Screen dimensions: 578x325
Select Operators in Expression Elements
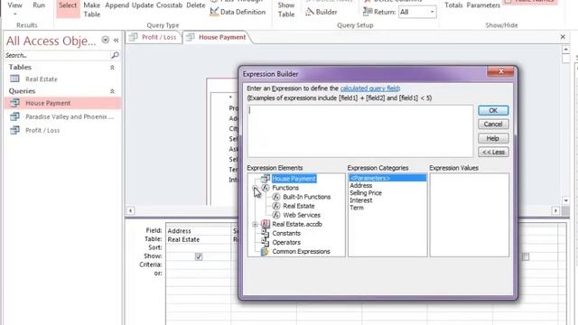tap(286, 243)
